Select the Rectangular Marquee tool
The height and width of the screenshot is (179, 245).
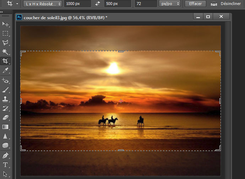(5, 33)
